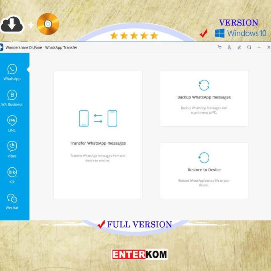Choose Backup WhatsApp messages heading
Image resolution: width=271 pixels, height=271 pixels.
click(x=204, y=97)
